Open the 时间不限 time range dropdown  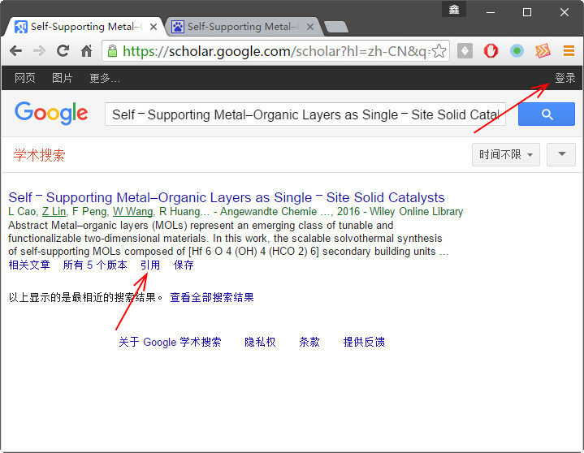[506, 154]
